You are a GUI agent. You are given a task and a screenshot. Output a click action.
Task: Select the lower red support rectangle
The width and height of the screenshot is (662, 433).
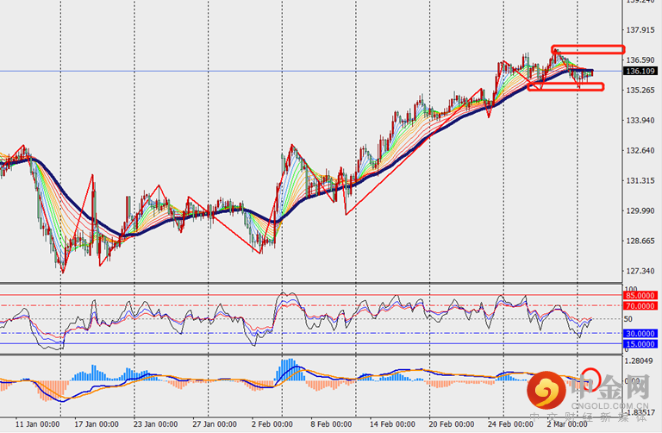click(x=566, y=86)
